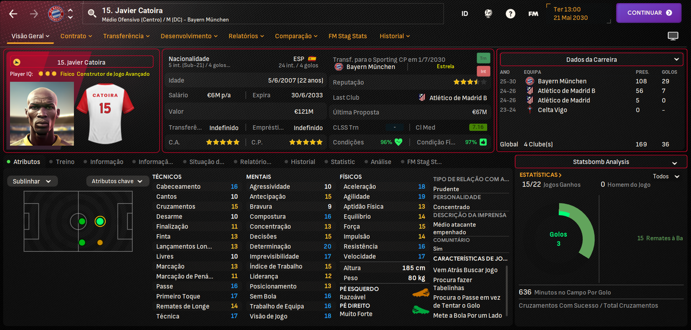Click the Int status badge
The height and width of the screenshot is (330, 691).
pyautogui.click(x=483, y=71)
